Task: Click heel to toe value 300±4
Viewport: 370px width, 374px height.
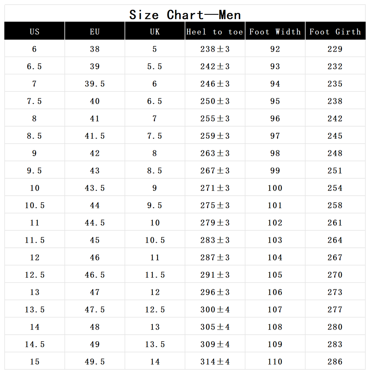Action: tap(215, 309)
